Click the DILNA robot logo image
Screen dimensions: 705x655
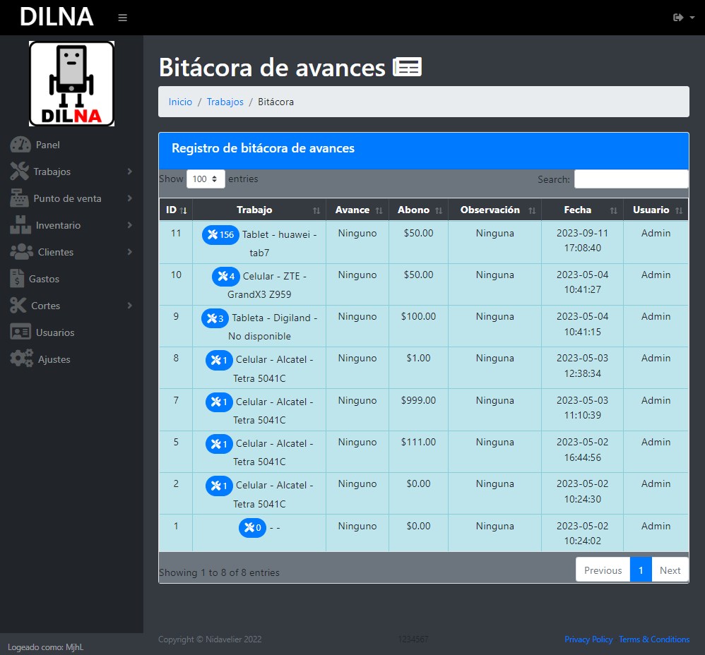pos(71,83)
